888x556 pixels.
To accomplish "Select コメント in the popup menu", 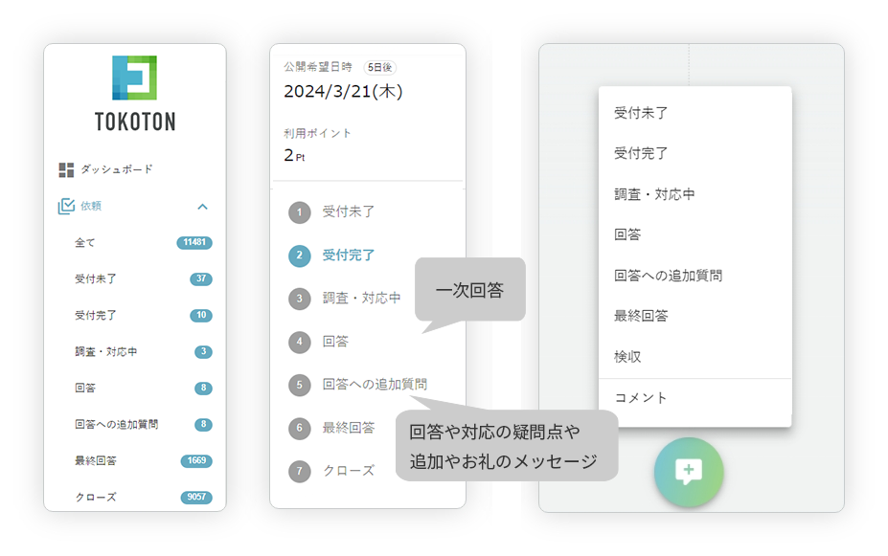I will (640, 398).
